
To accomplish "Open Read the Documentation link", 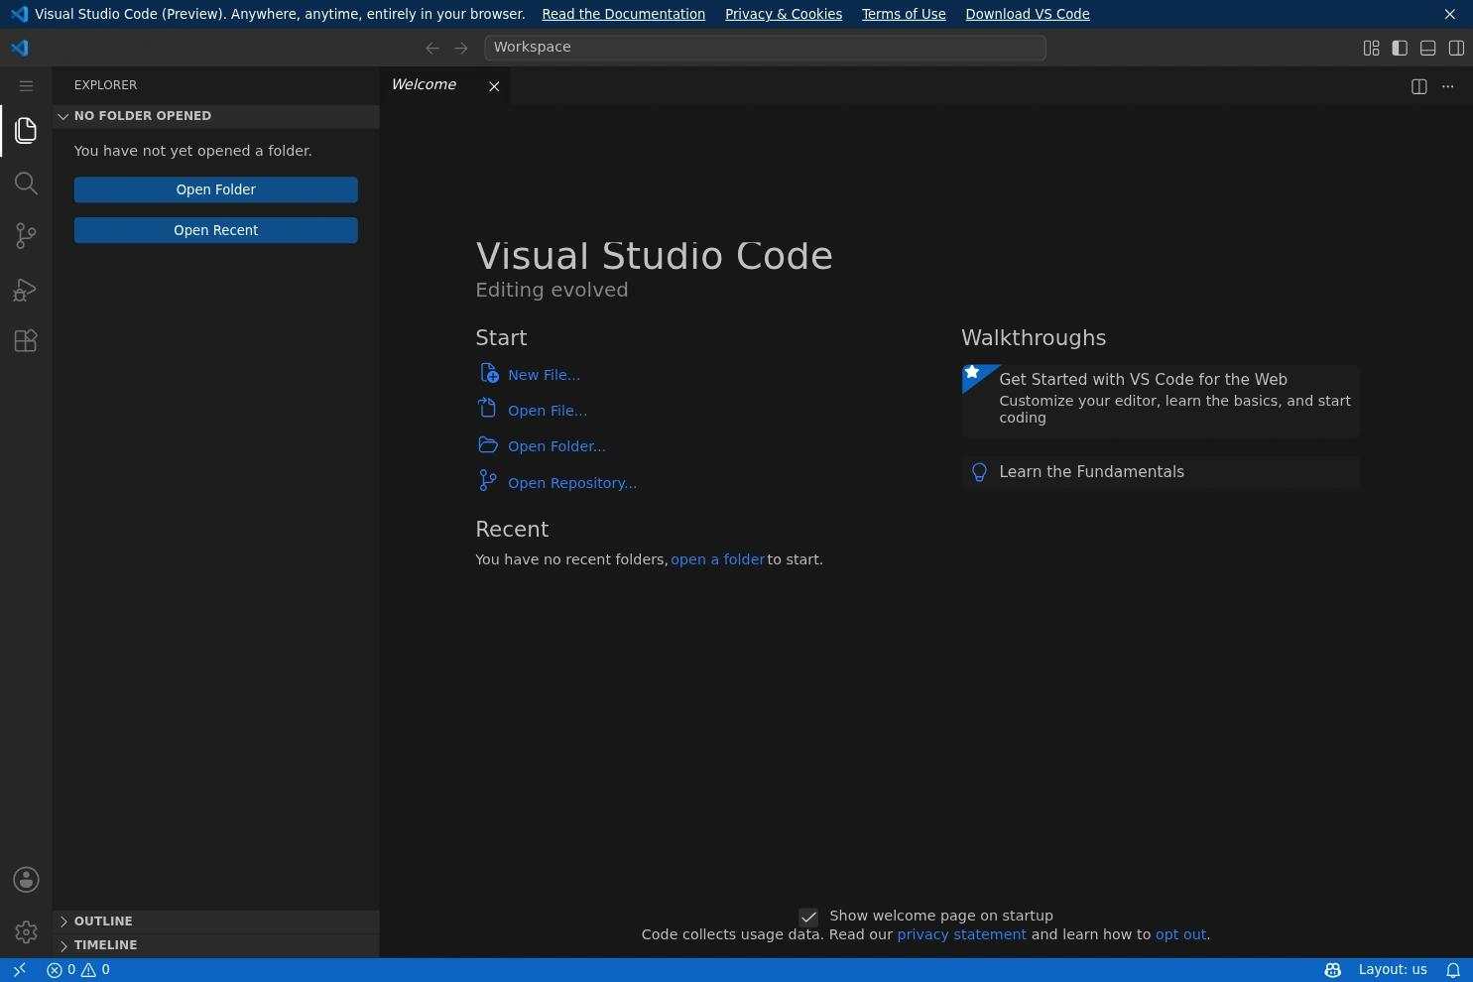I will (x=623, y=14).
